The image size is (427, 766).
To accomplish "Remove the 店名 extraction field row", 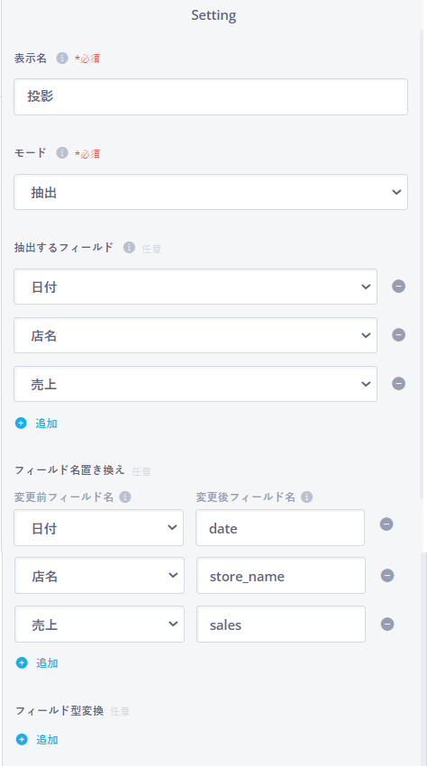I will click(399, 334).
